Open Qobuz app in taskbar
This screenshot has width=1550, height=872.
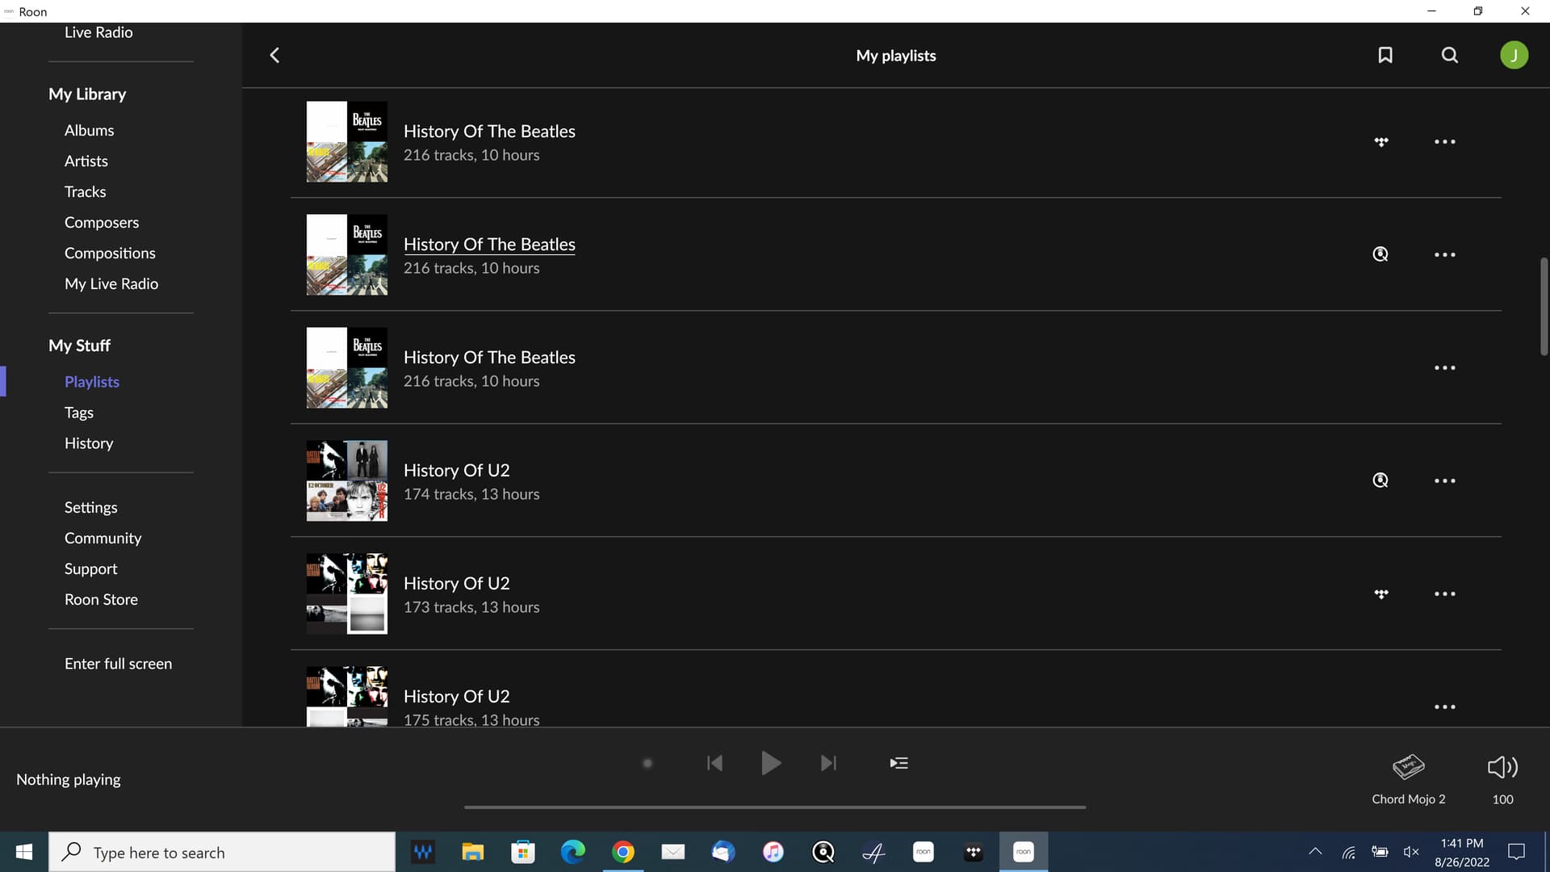coord(823,852)
